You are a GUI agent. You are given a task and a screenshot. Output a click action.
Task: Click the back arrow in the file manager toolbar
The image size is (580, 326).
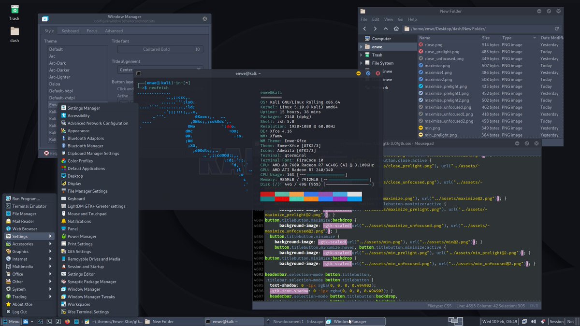click(364, 28)
